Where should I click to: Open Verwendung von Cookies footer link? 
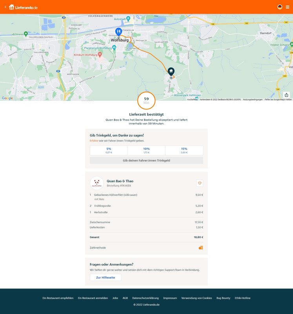click(x=197, y=298)
